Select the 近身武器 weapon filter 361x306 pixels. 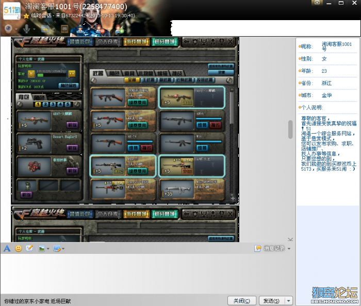tap(184, 80)
